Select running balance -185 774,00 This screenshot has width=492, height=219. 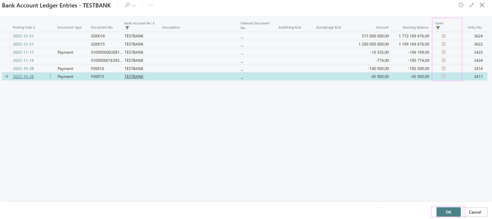point(419,61)
